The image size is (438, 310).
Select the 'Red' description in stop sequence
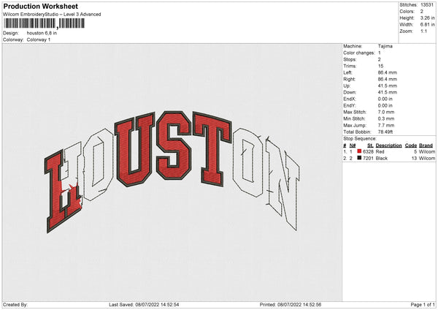pos(380,151)
